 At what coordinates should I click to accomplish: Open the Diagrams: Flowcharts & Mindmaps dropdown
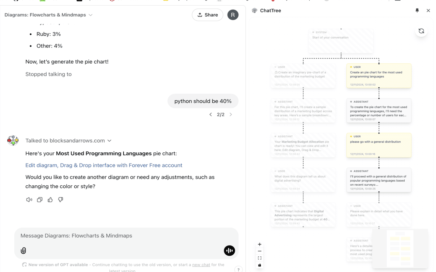tap(91, 15)
